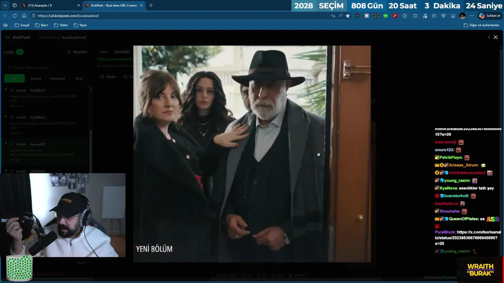Click username busraturkutt in chat
The image size is (504, 283).
point(457,196)
